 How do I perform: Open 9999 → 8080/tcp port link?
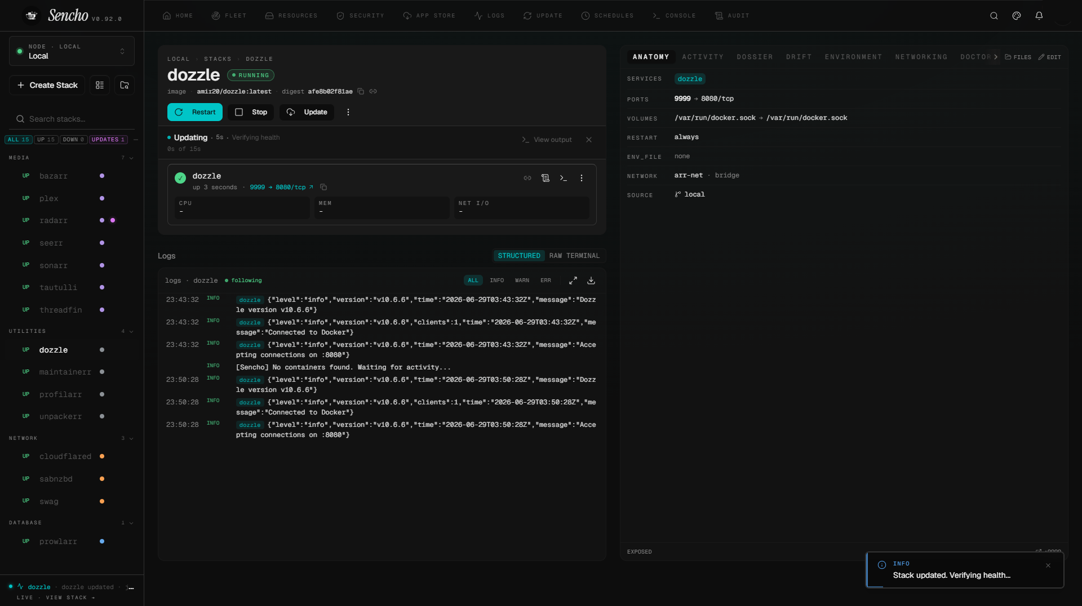tap(281, 187)
